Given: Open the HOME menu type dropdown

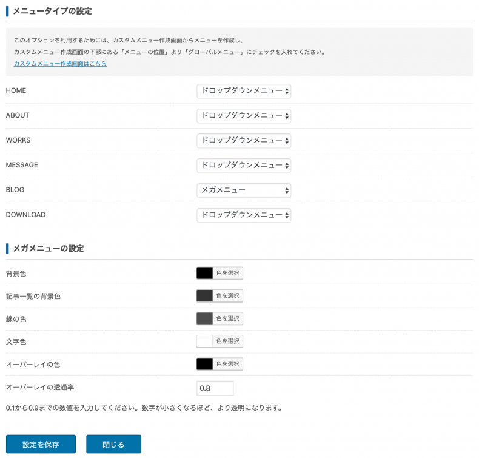Looking at the screenshot, I should pyautogui.click(x=244, y=91).
